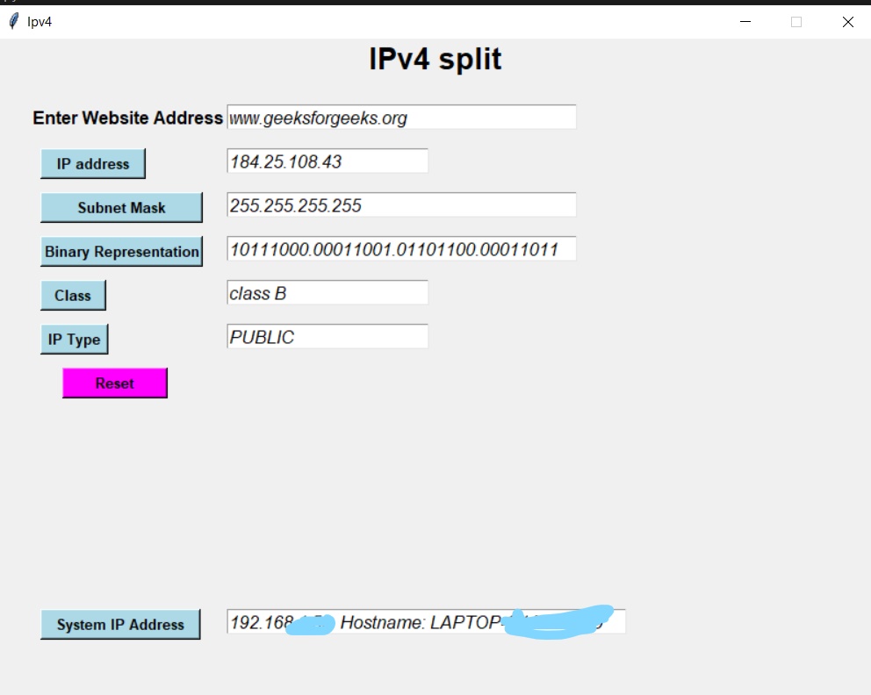
Task: Select the field showing class B
Action: tap(328, 292)
